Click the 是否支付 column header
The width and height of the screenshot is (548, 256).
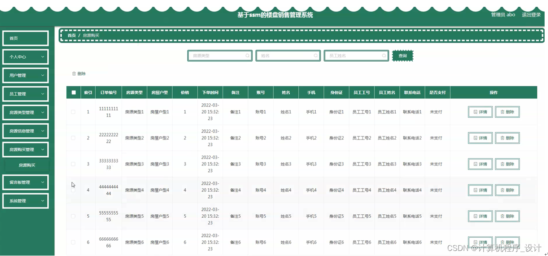pyautogui.click(x=437, y=92)
